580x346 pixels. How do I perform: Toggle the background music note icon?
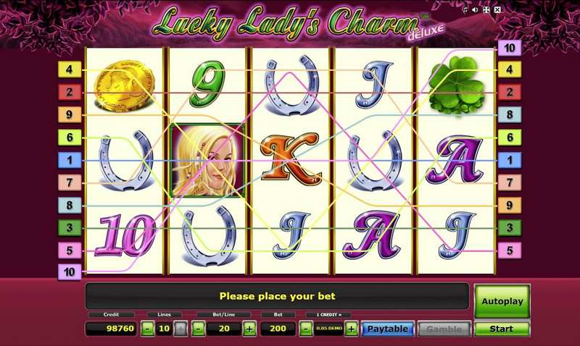[x=465, y=10]
